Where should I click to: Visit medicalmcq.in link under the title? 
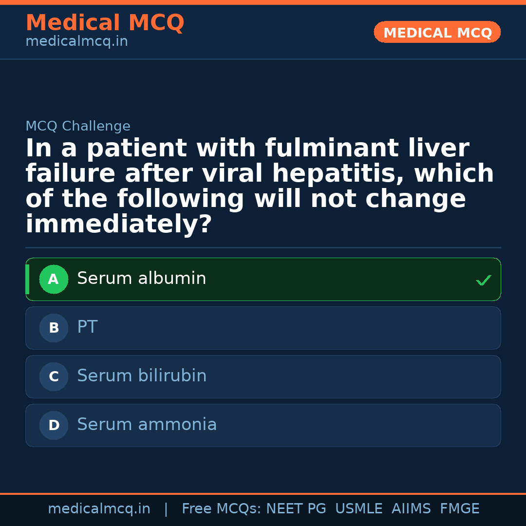(76, 42)
